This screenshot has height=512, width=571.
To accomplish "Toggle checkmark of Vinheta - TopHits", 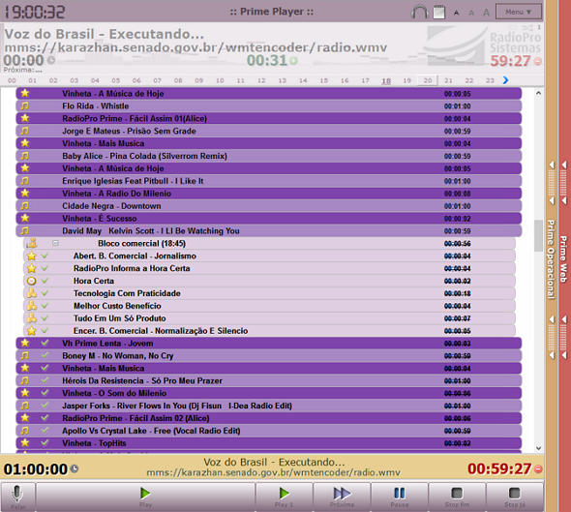I will pyautogui.click(x=45, y=443).
